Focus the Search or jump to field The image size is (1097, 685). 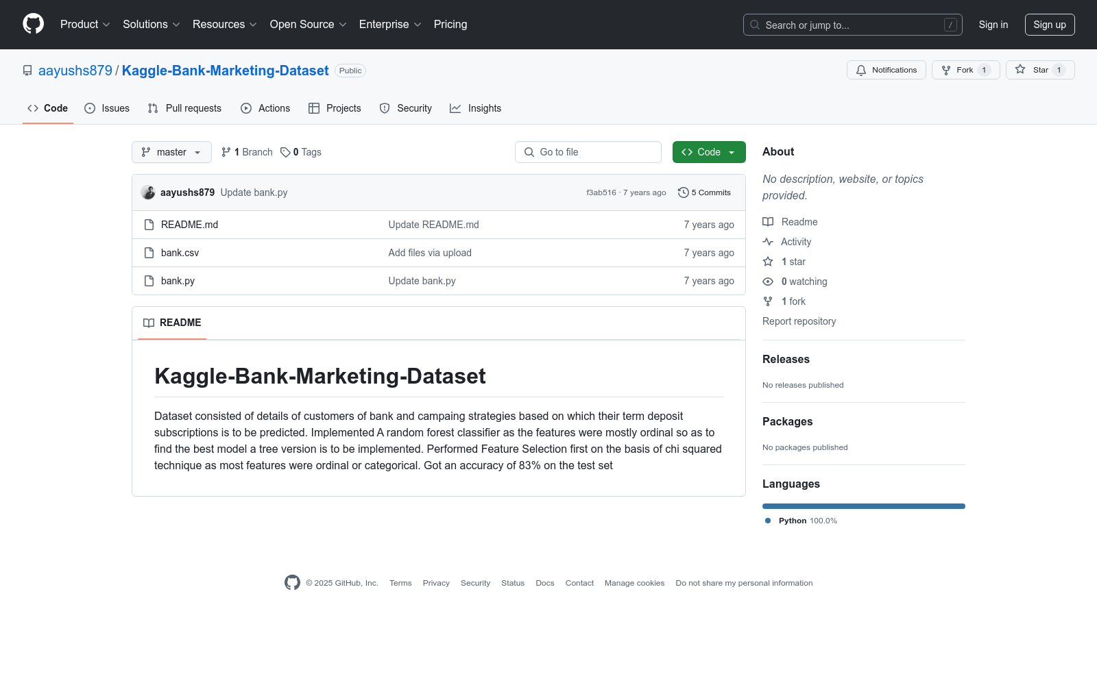pos(853,25)
